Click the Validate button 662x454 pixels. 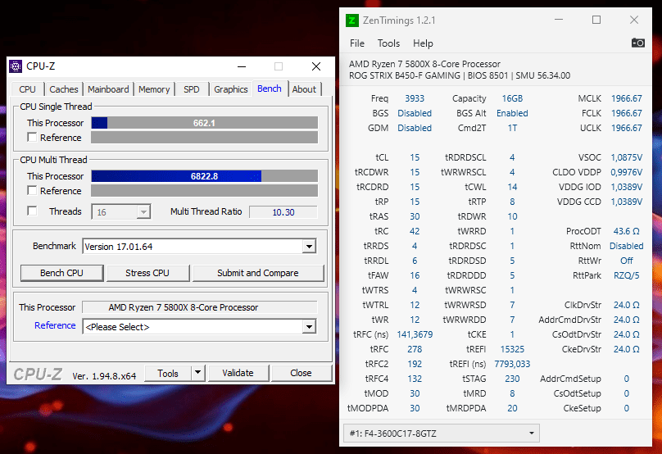(238, 373)
